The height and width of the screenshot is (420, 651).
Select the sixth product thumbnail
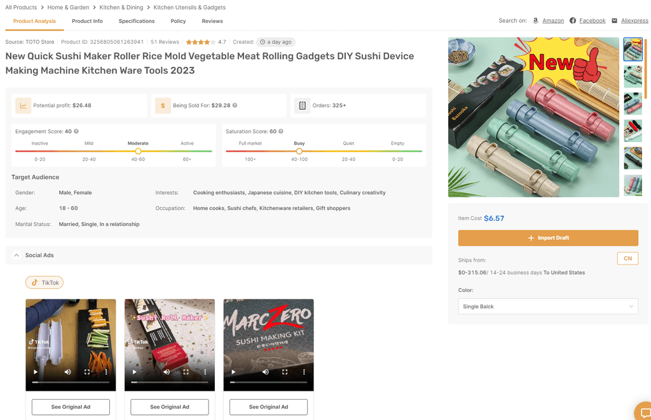pyautogui.click(x=633, y=185)
